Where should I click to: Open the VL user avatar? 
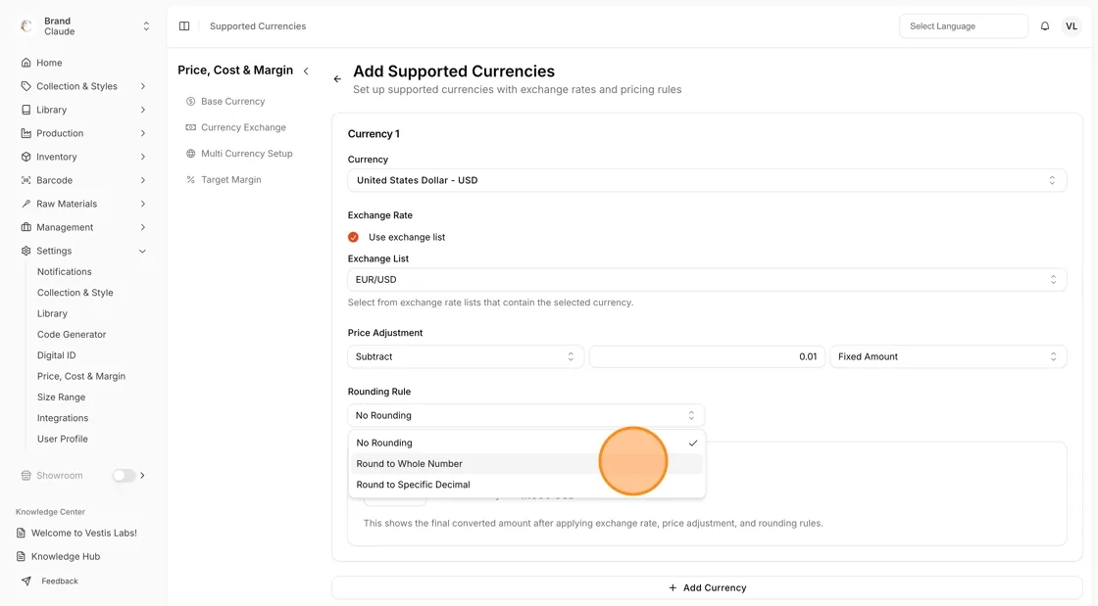1072,25
